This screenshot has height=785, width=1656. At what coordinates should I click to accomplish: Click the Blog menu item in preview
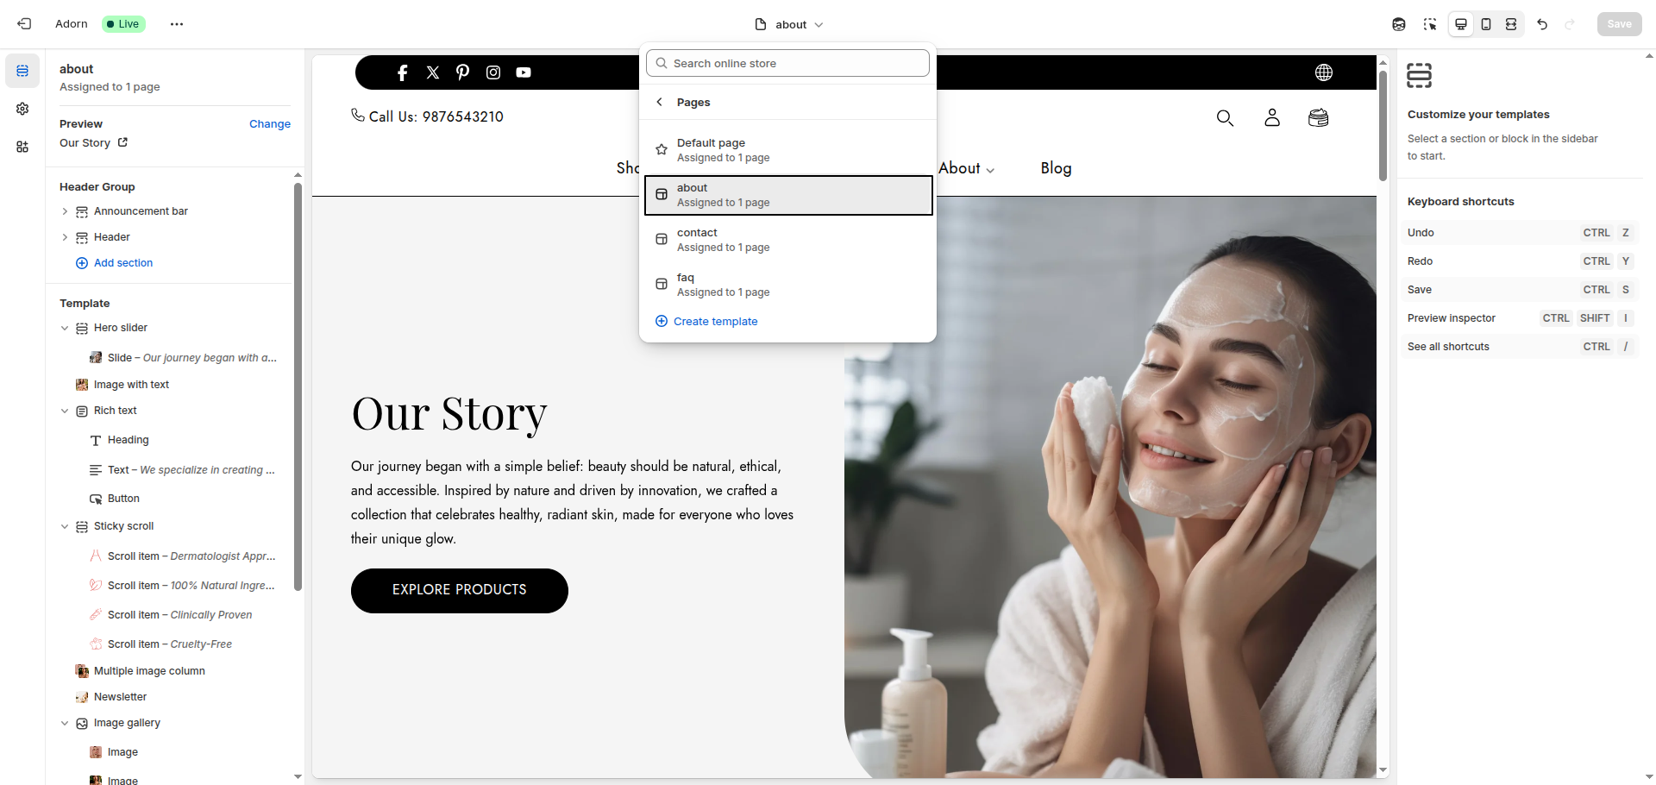(x=1056, y=168)
